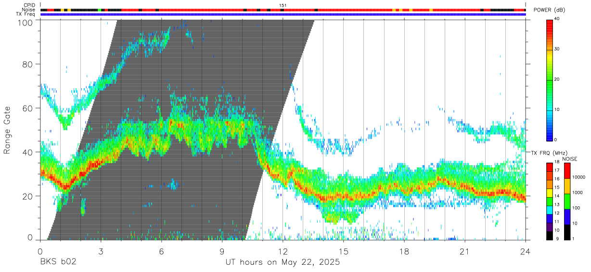Click the x-axis tick label '12'
This screenshot has width=591, height=272.
tap(283, 251)
